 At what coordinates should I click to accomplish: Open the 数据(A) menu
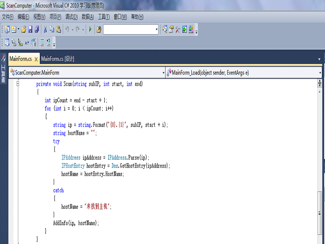coord(88,17)
